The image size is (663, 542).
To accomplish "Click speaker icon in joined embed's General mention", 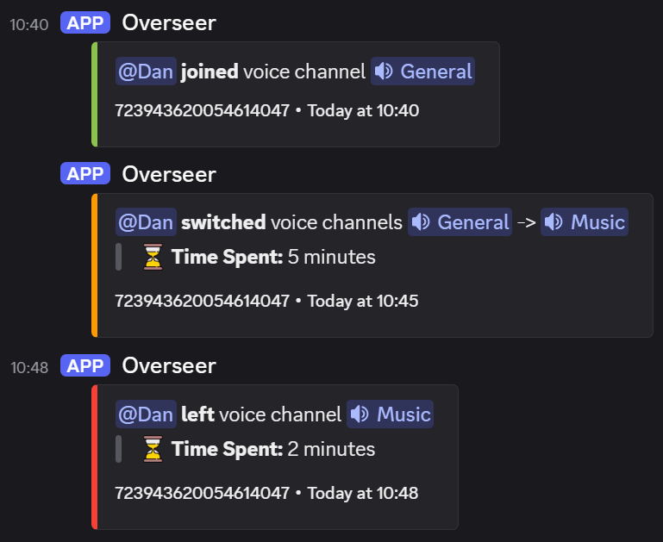I will (385, 72).
